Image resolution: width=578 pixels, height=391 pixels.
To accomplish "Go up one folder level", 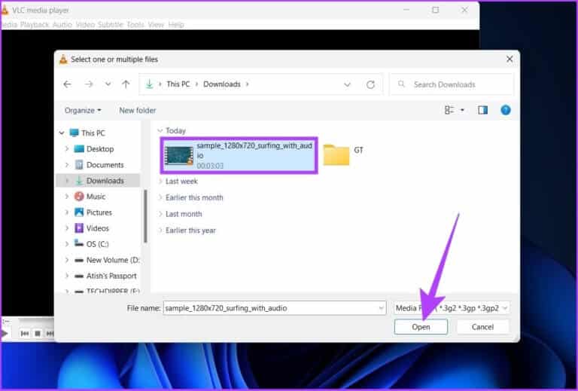I will [126, 84].
